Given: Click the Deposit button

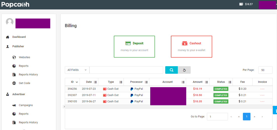Looking at the screenshot, I should pyautogui.click(x=134, y=47).
